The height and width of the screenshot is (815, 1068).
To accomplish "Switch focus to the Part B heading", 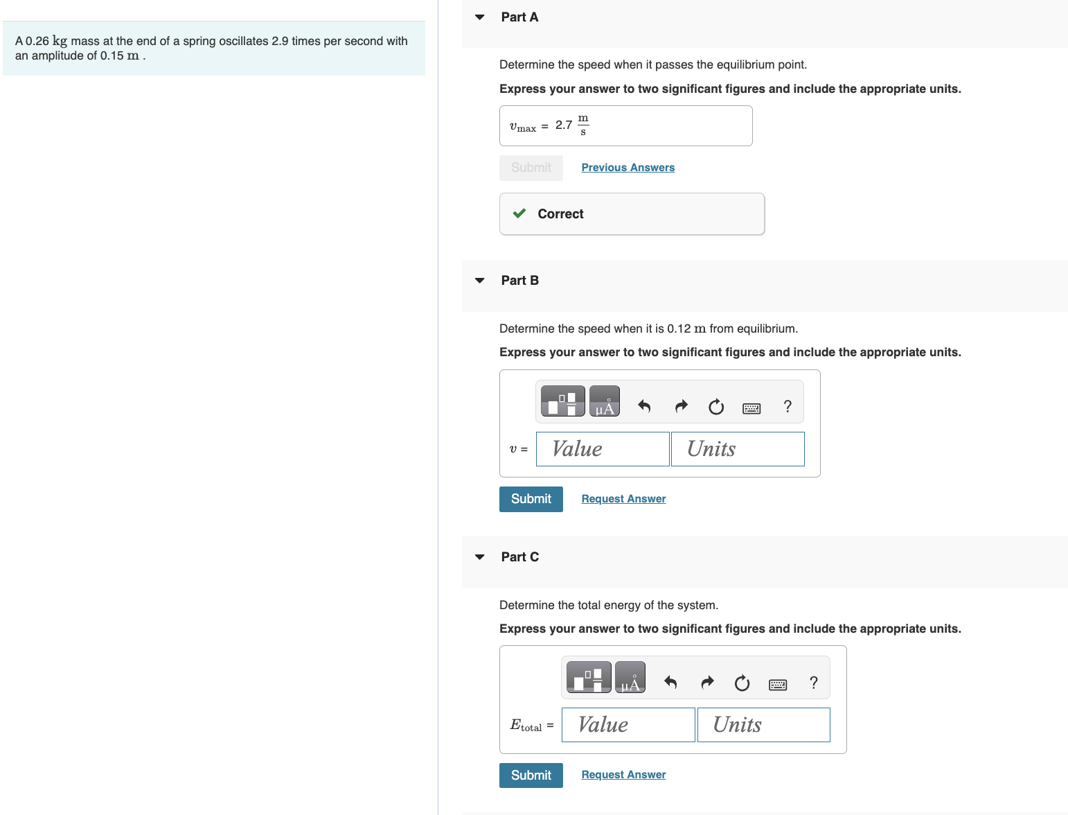I will click(520, 280).
